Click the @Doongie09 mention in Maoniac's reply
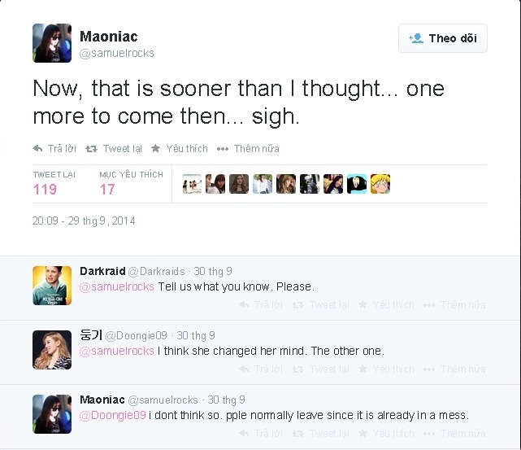This screenshot has height=450, width=521. coord(112,415)
